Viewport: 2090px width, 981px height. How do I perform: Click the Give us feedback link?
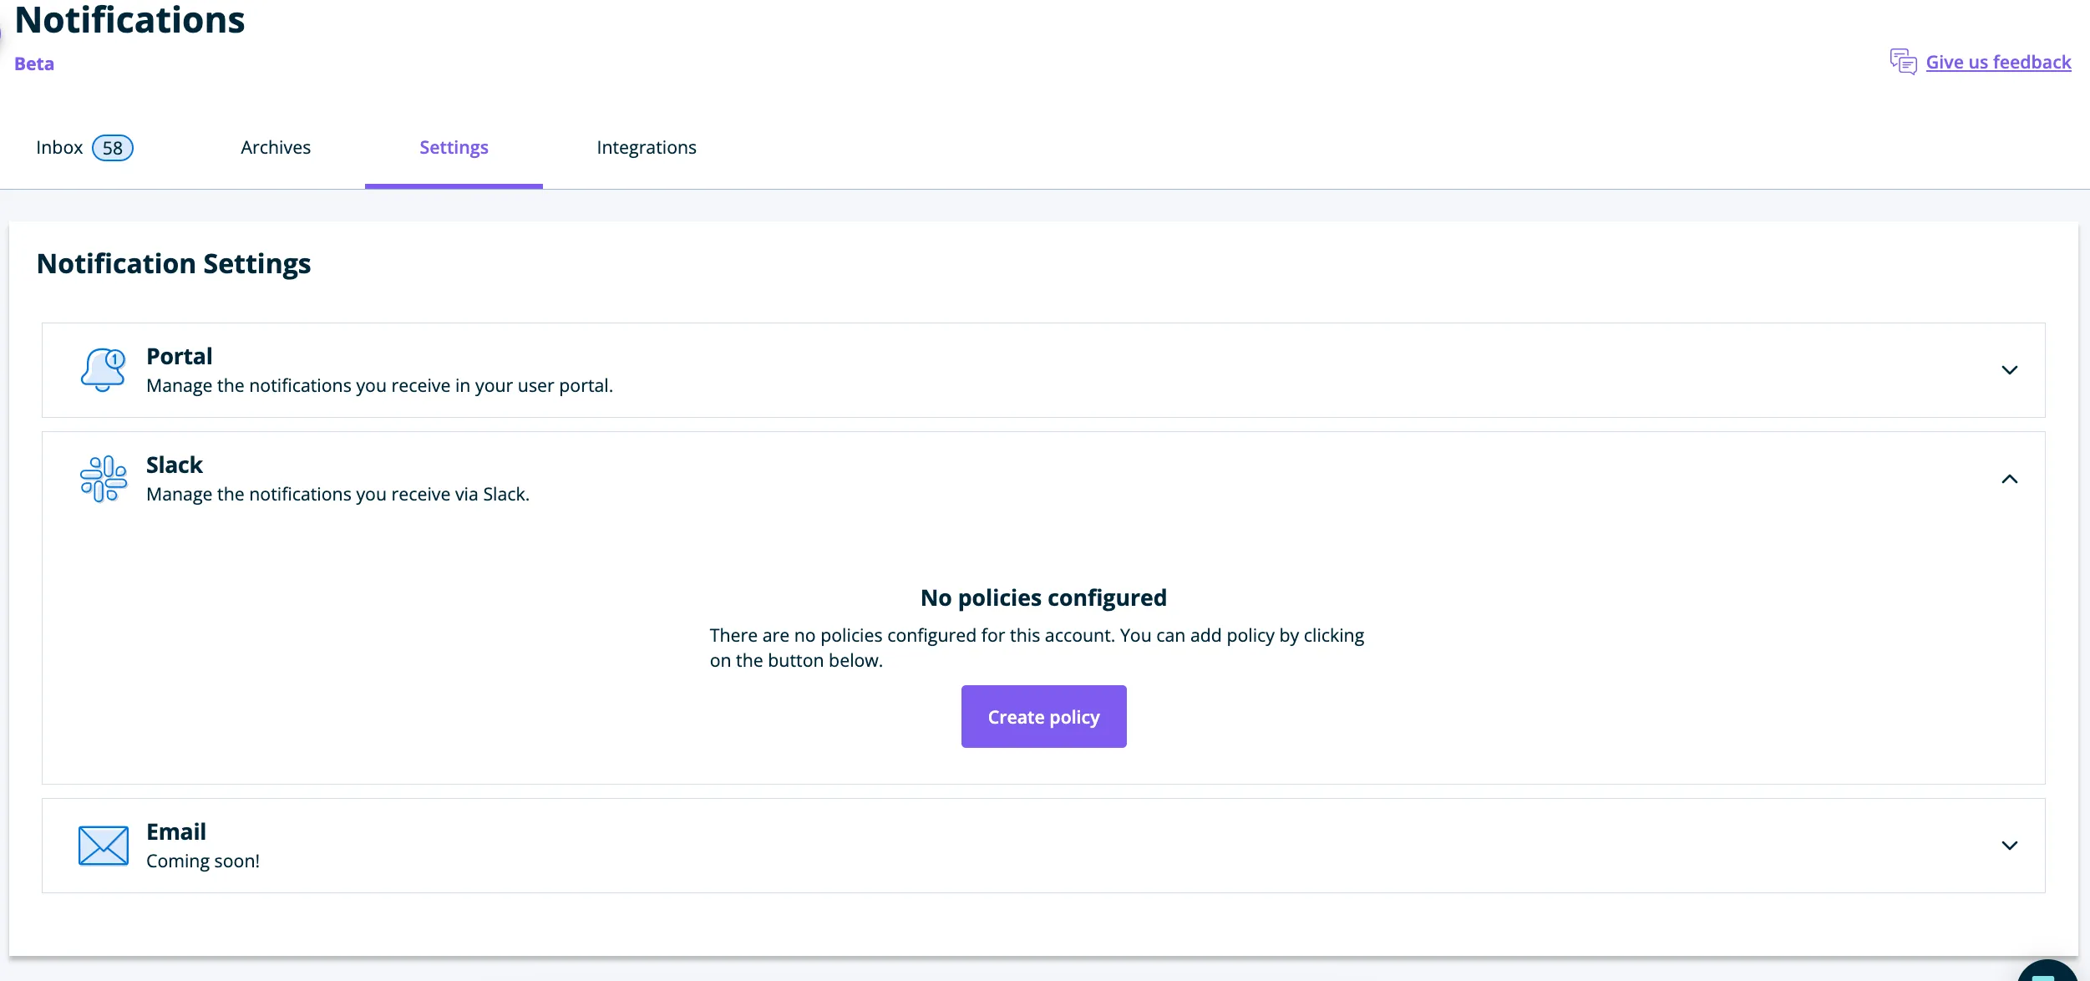point(1998,61)
